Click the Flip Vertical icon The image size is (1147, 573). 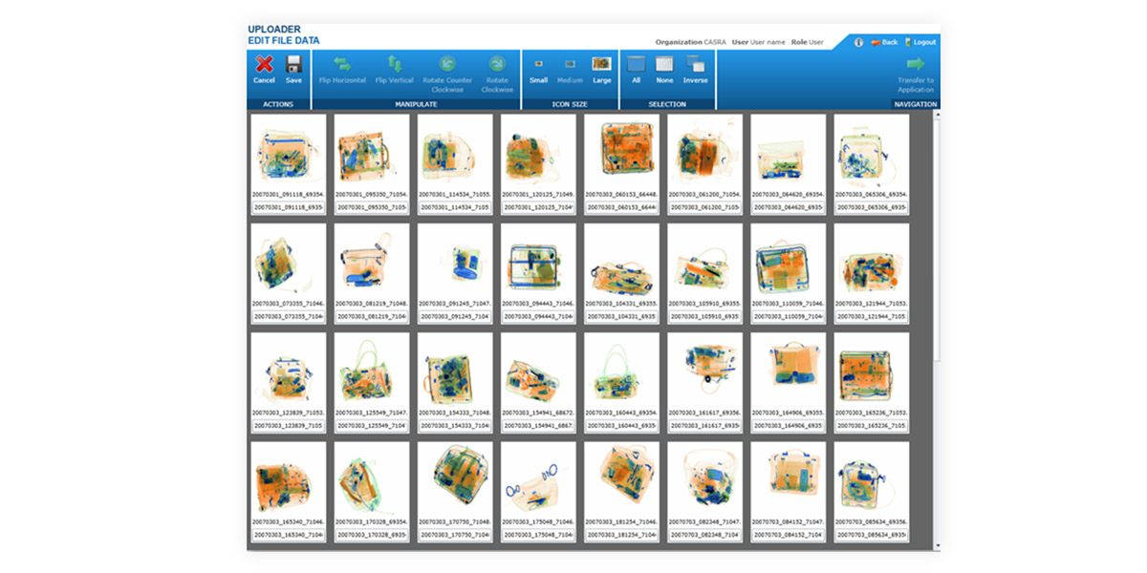click(394, 65)
